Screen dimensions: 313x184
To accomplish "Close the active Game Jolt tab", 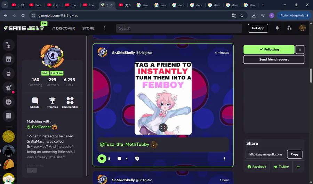I will click(111, 5).
